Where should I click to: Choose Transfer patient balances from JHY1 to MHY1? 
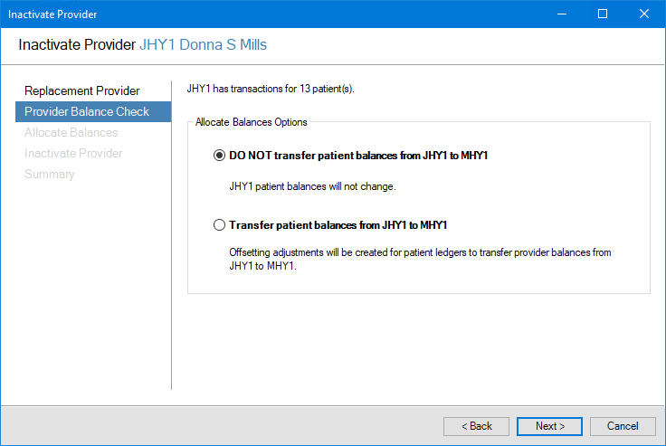click(219, 225)
